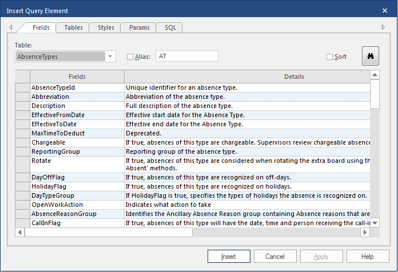Click the Insert button

[x=229, y=256]
